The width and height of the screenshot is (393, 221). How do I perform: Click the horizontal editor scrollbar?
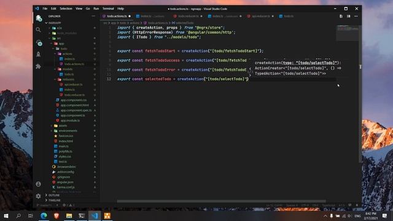click(221, 201)
